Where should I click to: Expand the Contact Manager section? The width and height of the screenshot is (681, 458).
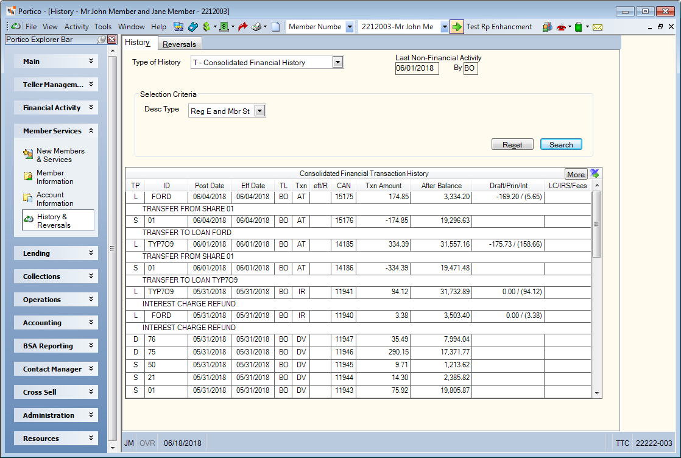[55, 369]
